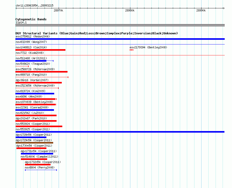Open esv1970839 (Bentley2008) variant label
This screenshot has width=232, height=188.
click(34, 102)
